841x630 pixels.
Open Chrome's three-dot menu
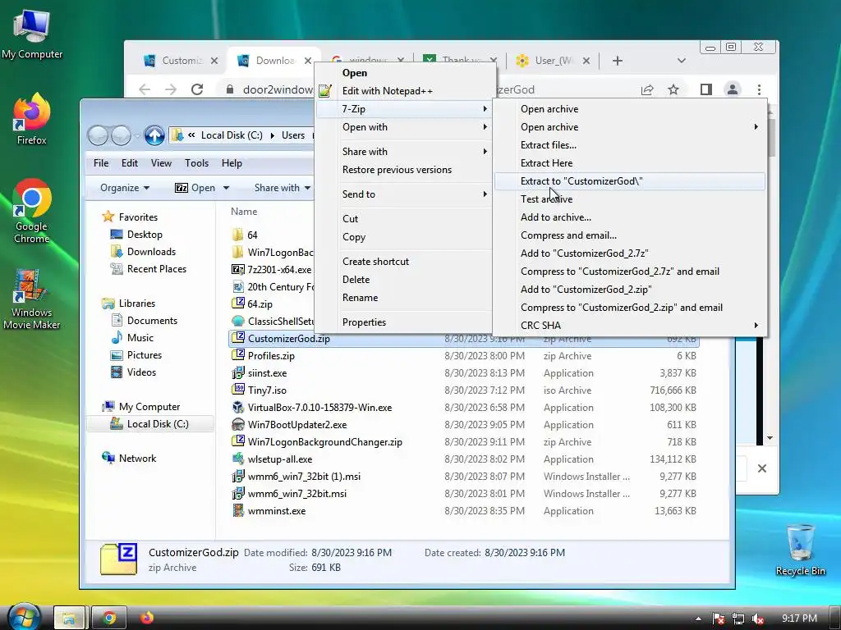759,89
